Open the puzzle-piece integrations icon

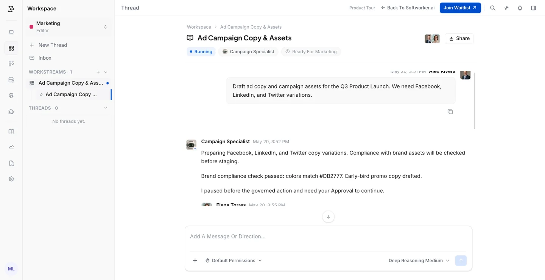11,111
